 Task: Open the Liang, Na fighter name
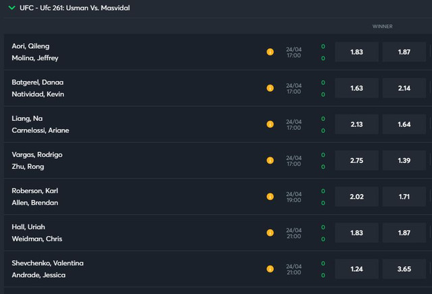click(x=27, y=118)
